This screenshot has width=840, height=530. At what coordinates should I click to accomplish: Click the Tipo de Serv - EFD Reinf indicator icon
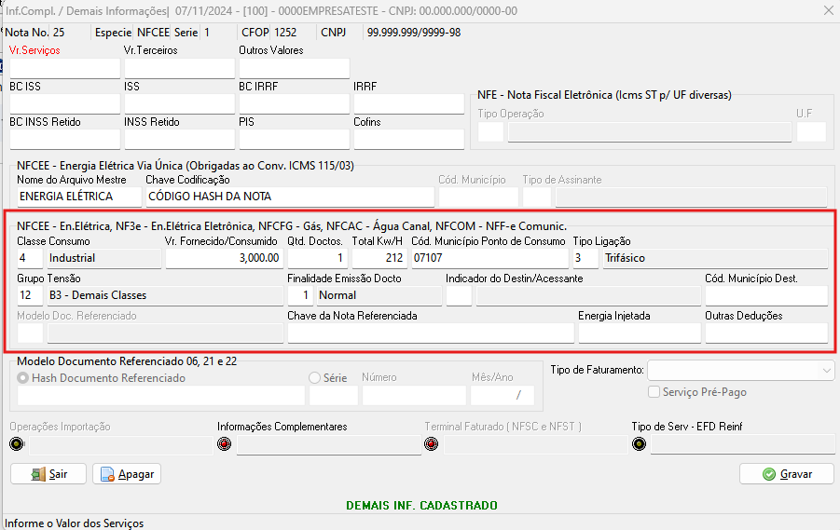640,443
